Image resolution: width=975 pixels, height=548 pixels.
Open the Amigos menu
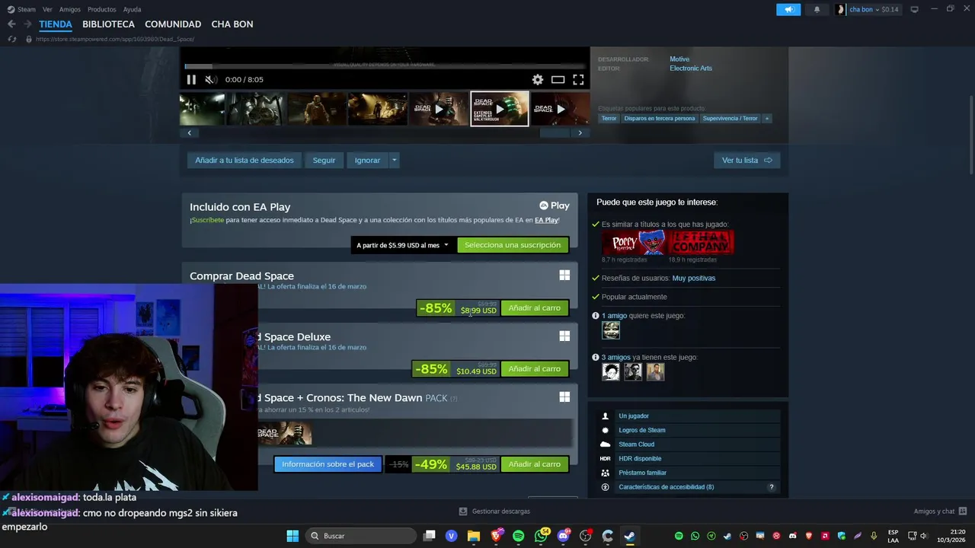[70, 9]
